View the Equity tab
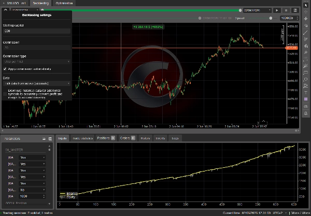311x216 pixels. click(x=62, y=138)
